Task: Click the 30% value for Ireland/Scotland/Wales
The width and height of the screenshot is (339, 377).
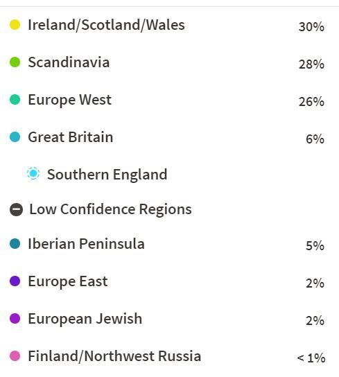Action: 311,27
